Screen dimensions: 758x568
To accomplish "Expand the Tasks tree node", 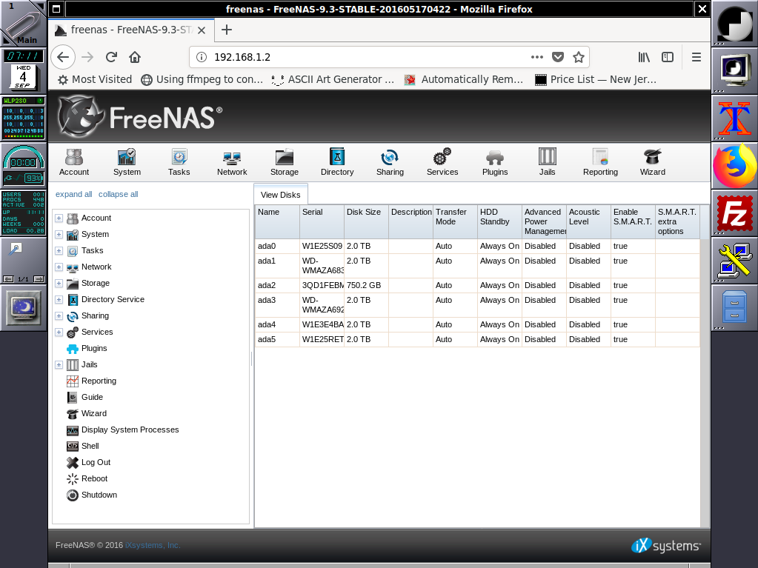I will [x=59, y=250].
